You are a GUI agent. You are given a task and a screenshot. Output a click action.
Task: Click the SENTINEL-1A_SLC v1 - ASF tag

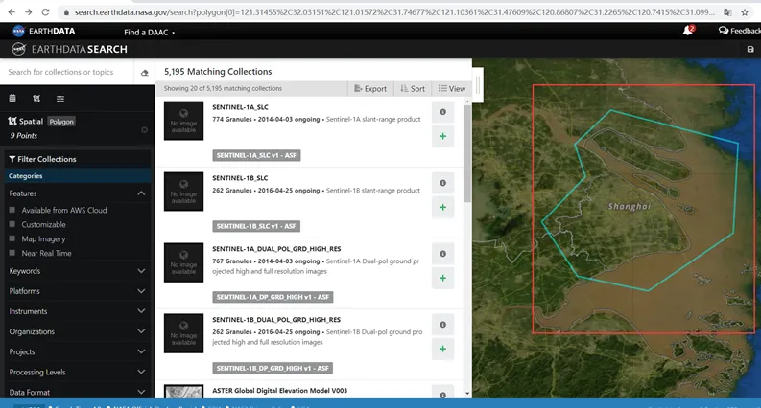coord(256,155)
